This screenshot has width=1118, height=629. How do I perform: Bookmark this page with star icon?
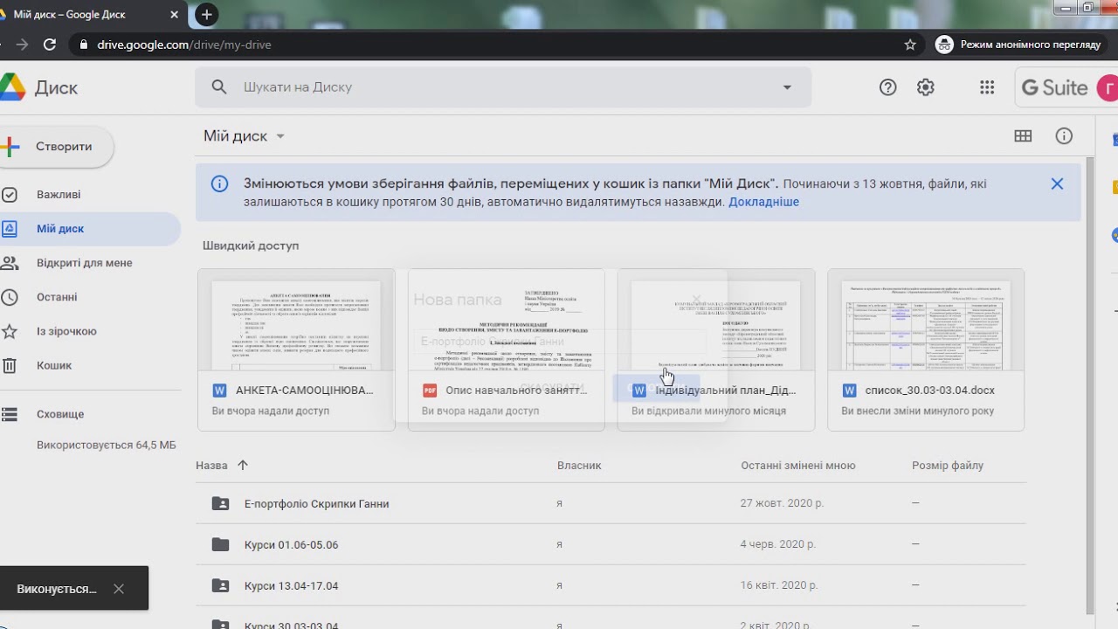click(x=910, y=45)
